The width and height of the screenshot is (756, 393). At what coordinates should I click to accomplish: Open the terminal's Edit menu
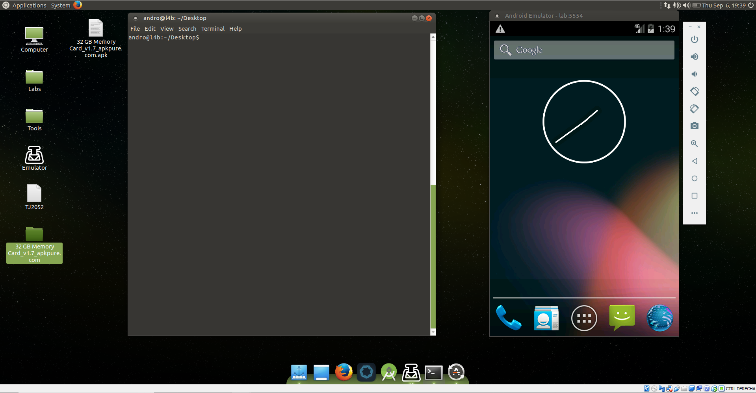[150, 29]
